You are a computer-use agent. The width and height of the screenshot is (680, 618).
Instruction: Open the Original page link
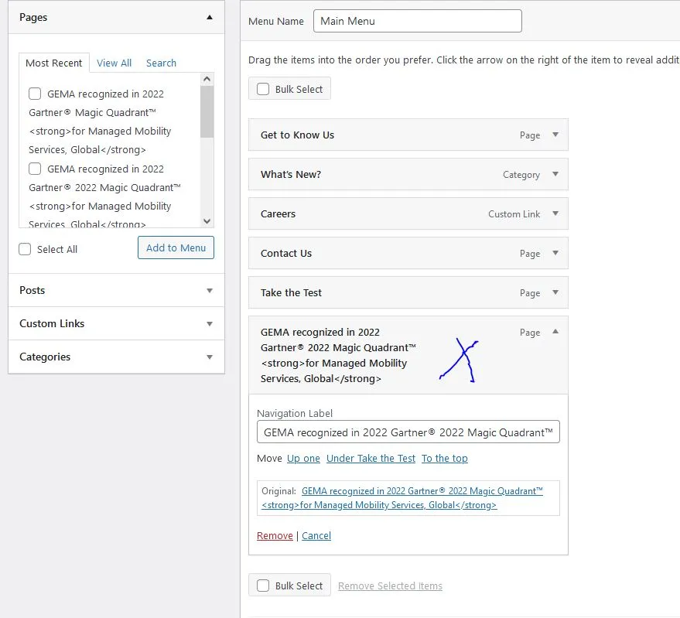pyautogui.click(x=402, y=498)
